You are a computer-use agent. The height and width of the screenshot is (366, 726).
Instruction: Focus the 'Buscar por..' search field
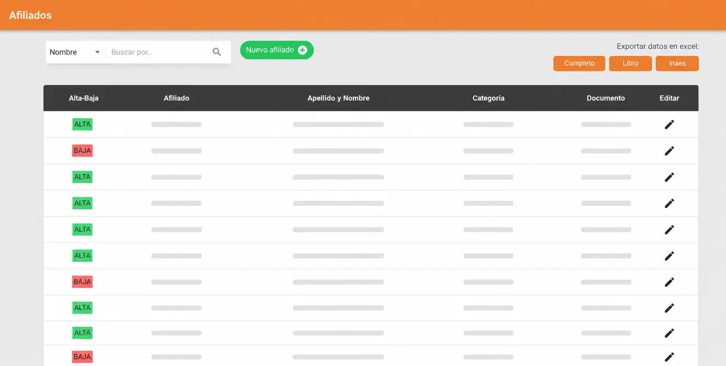point(158,52)
